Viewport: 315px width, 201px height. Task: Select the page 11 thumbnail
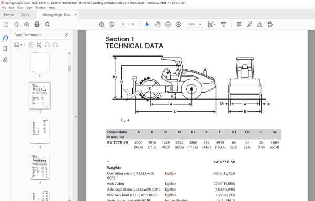coord(40,131)
